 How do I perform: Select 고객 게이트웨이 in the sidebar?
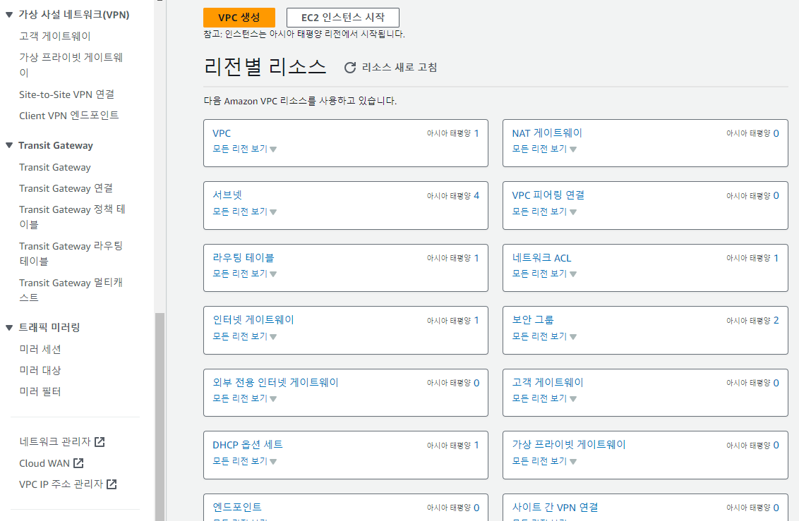tap(55, 36)
